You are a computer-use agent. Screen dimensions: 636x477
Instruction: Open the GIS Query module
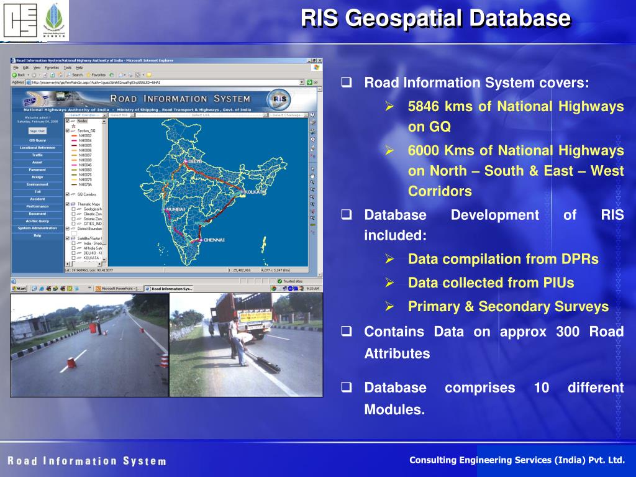point(37,140)
